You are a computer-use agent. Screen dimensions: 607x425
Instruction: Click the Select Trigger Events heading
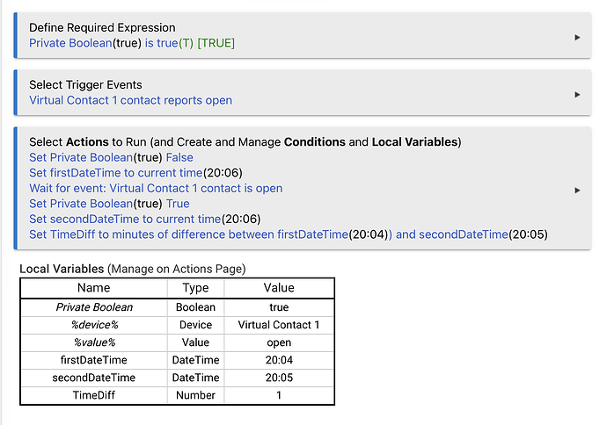coord(85,85)
